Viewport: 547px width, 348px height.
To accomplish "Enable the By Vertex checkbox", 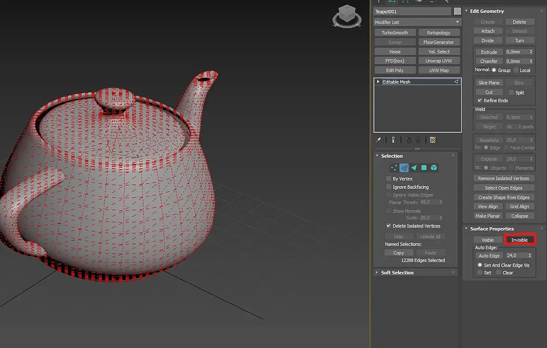I will 388,179.
